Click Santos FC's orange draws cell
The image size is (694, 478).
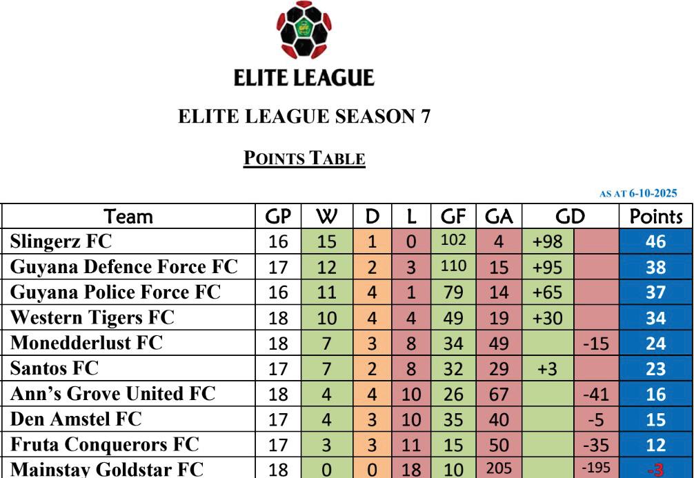click(371, 368)
